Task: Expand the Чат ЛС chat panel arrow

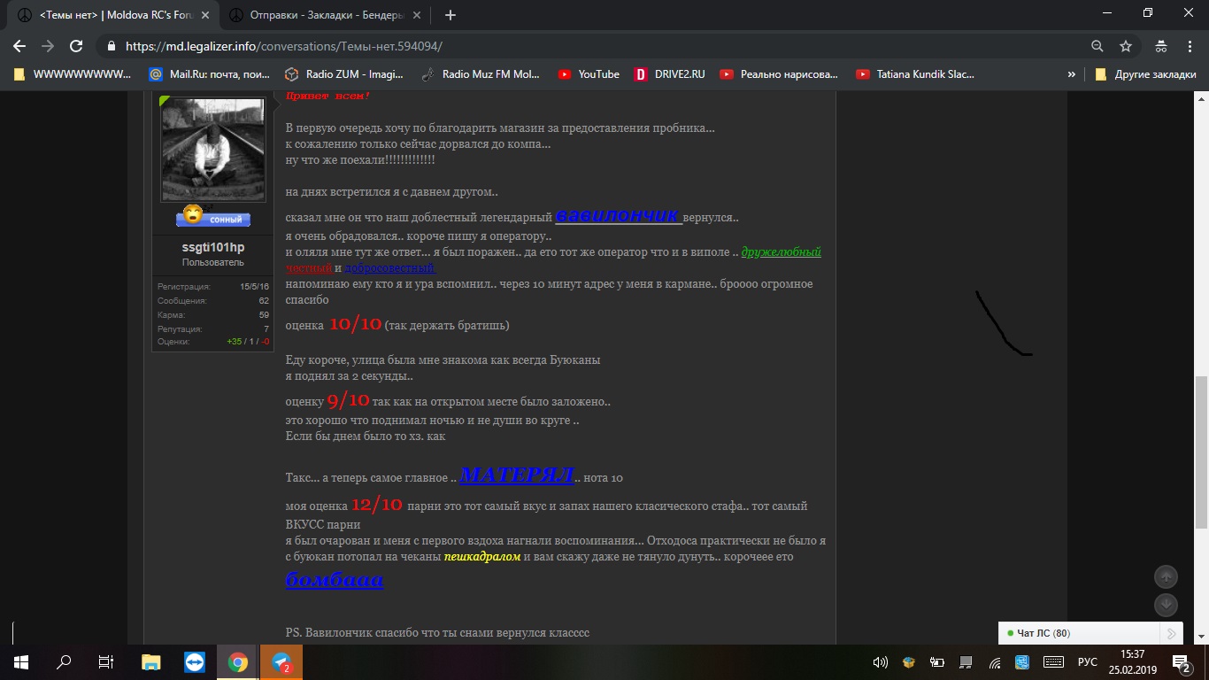Action: pyautogui.click(x=1171, y=633)
